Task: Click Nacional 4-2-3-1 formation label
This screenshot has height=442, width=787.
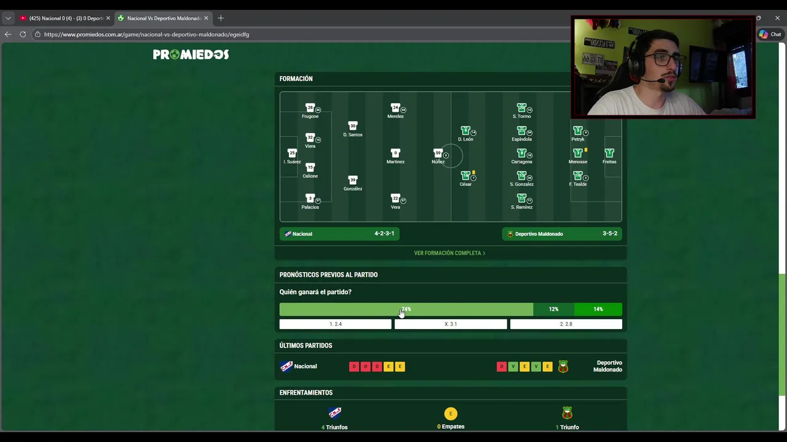Action: [x=339, y=234]
